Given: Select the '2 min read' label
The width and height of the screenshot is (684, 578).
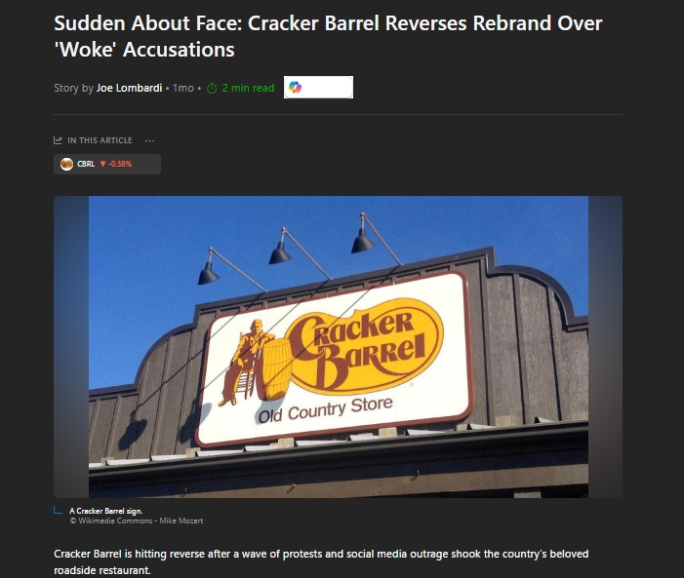Looking at the screenshot, I should (x=248, y=88).
